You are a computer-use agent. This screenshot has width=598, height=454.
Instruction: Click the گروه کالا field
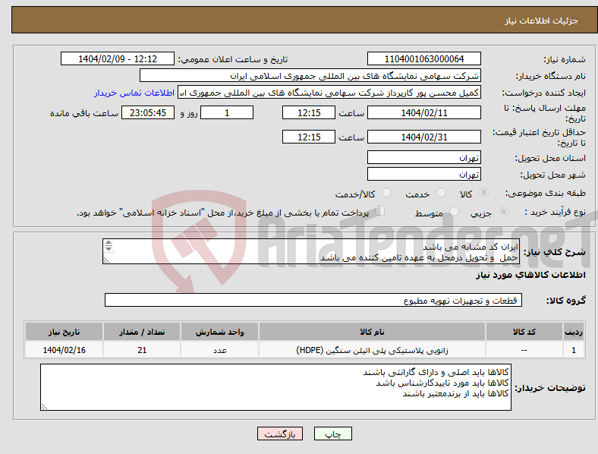click(x=313, y=300)
